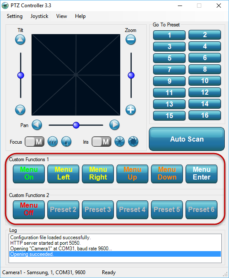Click the Preset 4 custom function button
Viewport: 229px width, 278px height.
[x=132, y=210]
